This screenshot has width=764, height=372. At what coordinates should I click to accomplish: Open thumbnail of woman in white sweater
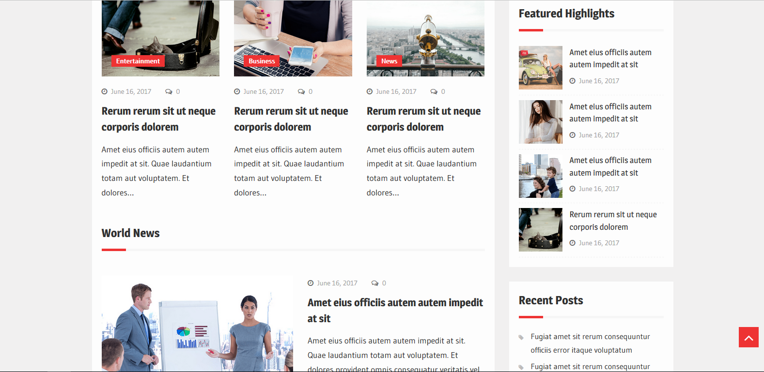coord(540,122)
